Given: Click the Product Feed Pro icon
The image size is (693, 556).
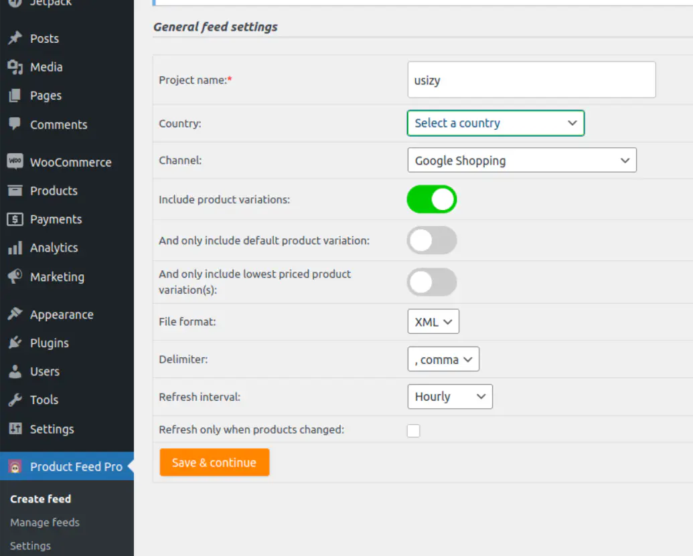Looking at the screenshot, I should [x=15, y=467].
